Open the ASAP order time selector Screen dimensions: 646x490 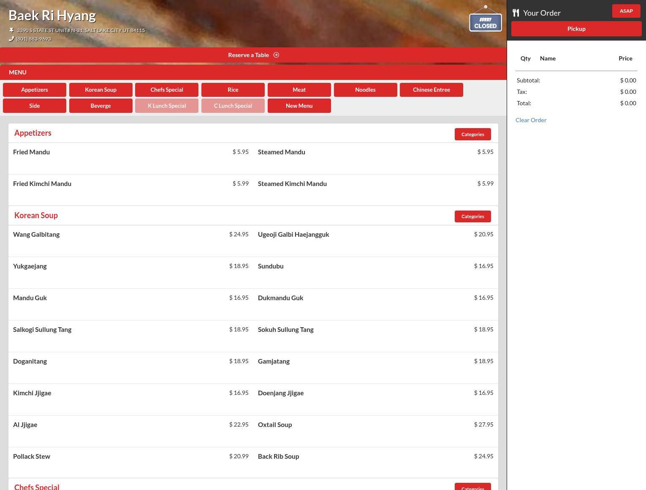point(626,11)
